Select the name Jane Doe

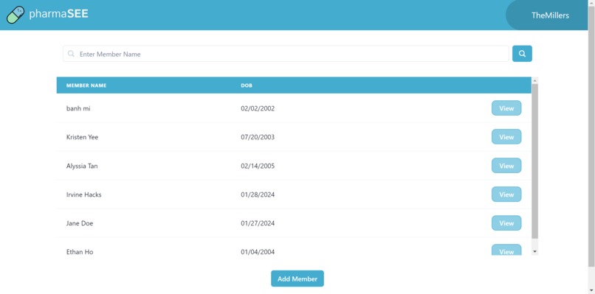click(80, 223)
